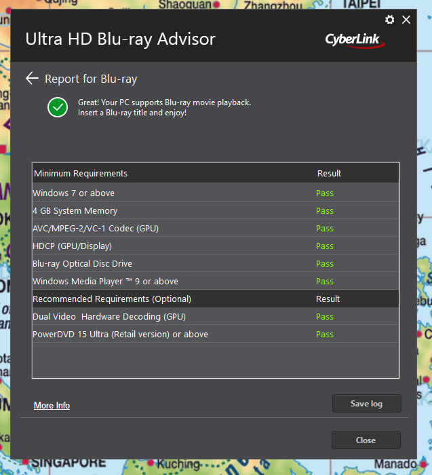432x475 pixels.
Task: Click the Result header of Recommended Requirements
Action: 328,299
